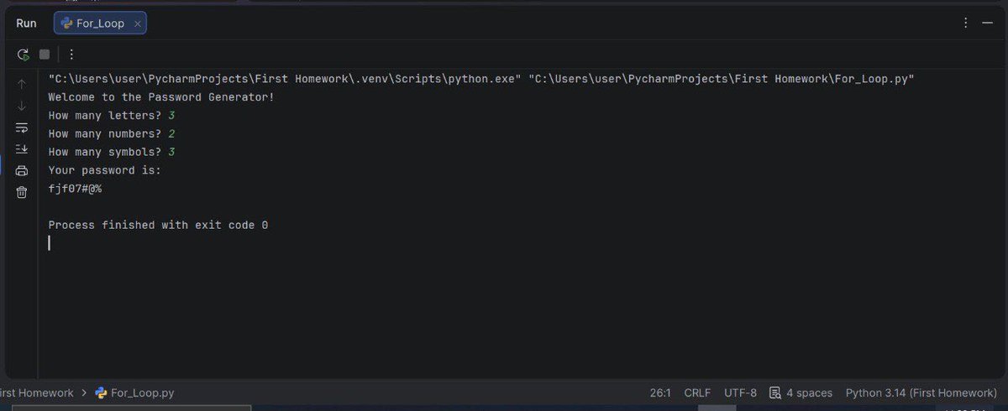Click the indent settings icon in status bar
1008x411 pixels.
775,393
